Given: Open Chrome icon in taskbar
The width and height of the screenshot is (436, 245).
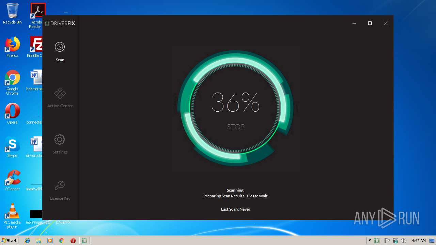Looking at the screenshot, I should pyautogui.click(x=62, y=241).
